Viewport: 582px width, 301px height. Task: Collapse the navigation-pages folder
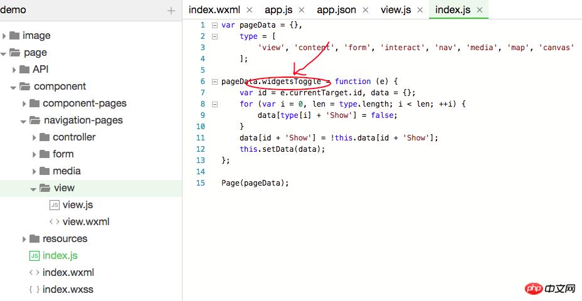(x=23, y=120)
